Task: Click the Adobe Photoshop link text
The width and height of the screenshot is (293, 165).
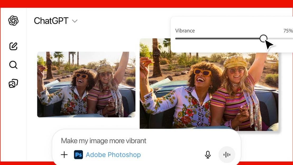Action: pyautogui.click(x=113, y=155)
